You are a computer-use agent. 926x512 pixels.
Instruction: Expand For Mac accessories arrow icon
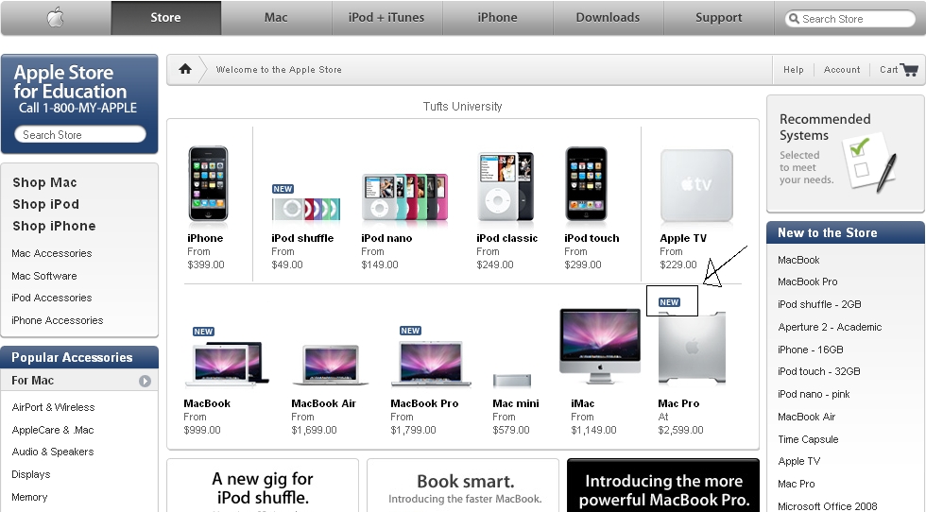pos(145,381)
